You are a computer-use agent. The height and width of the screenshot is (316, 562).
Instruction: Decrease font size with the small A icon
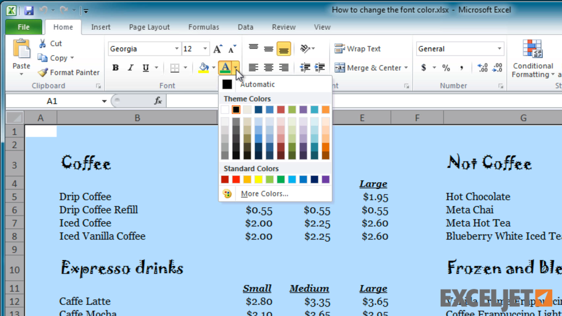[x=232, y=49]
